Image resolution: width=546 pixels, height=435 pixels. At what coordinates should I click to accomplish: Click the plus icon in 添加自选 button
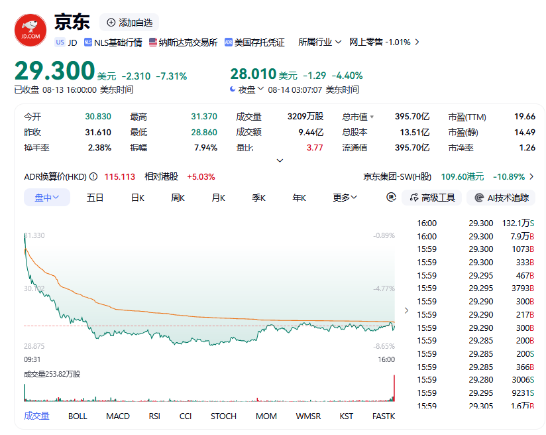tap(111, 23)
